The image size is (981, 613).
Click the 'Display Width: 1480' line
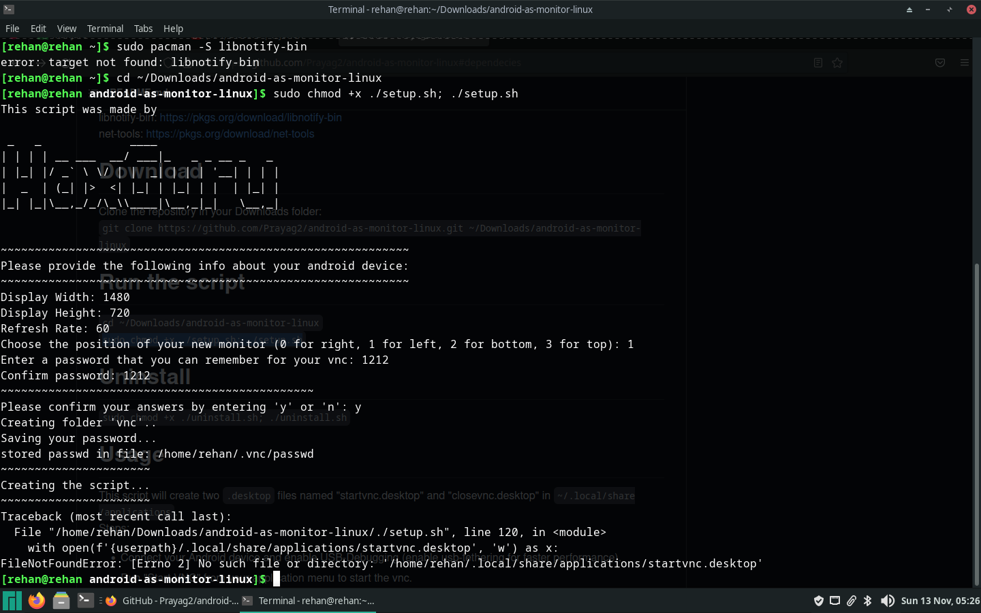coord(65,297)
